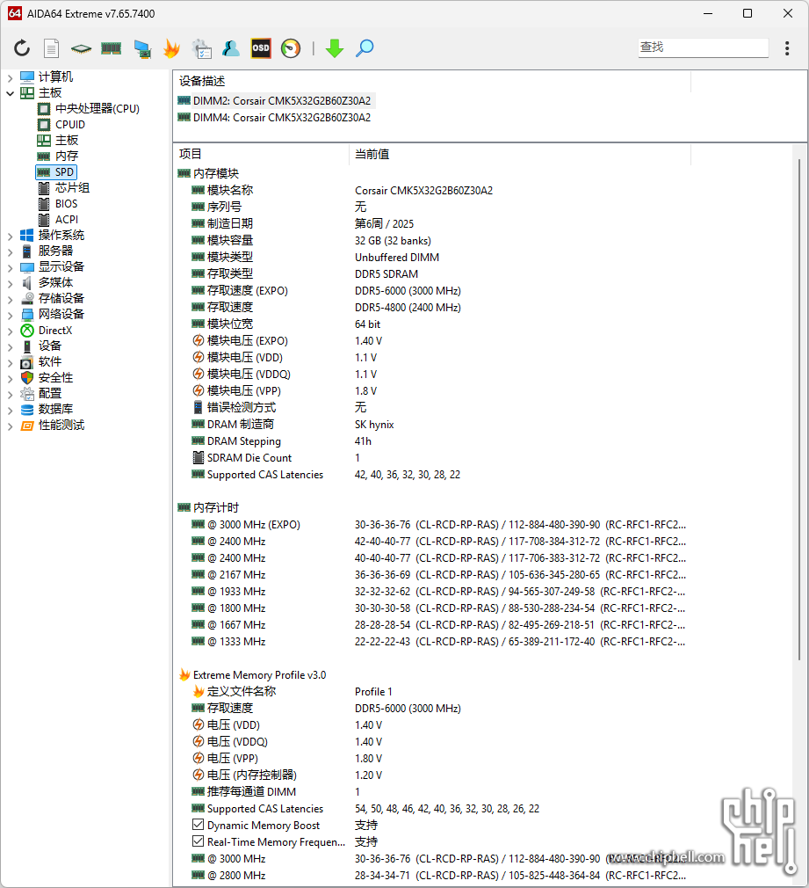Expand the DirectX tree node

[x=10, y=331]
